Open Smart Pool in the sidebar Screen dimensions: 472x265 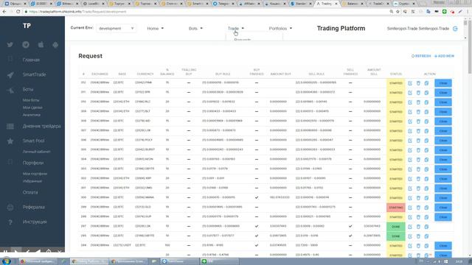click(33, 141)
